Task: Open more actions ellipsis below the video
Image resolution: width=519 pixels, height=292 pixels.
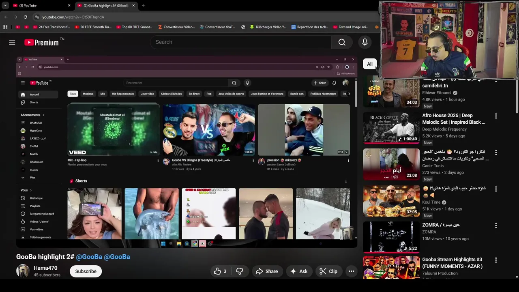Action: [x=351, y=271]
